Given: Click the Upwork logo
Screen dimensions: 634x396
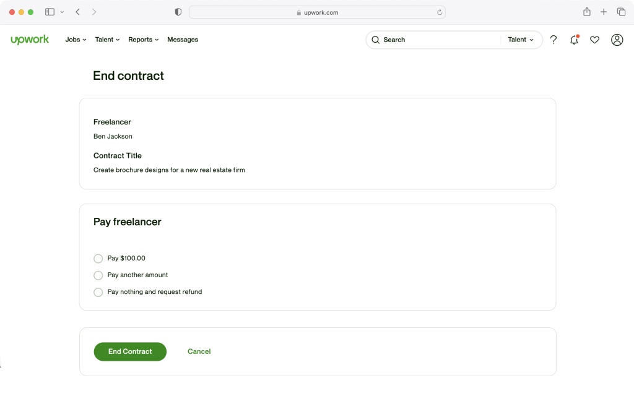Looking at the screenshot, I should click(30, 40).
